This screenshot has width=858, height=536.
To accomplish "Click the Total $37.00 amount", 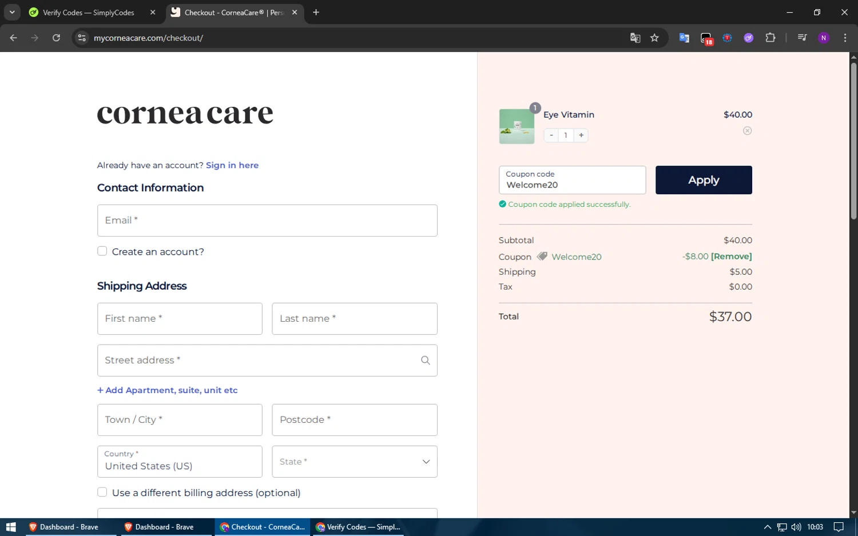I will tap(730, 317).
